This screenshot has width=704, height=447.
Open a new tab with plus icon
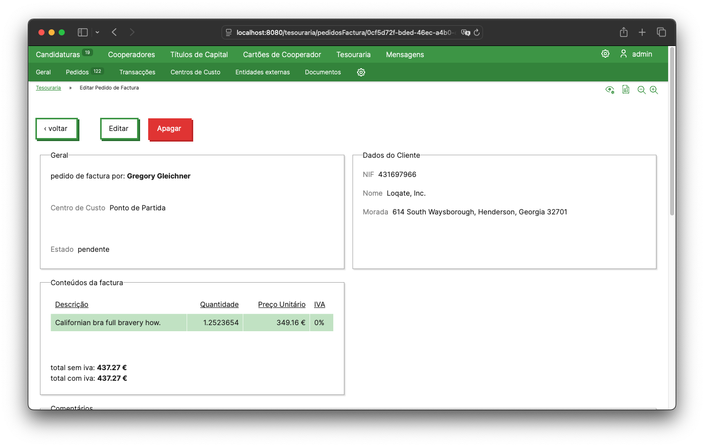pyautogui.click(x=642, y=32)
